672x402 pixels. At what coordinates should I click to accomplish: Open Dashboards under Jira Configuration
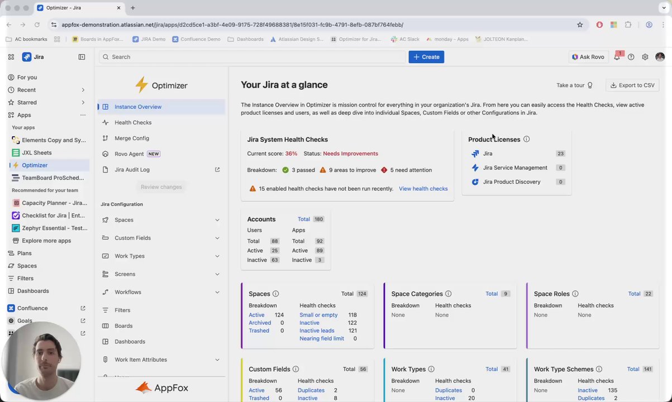click(x=161, y=341)
